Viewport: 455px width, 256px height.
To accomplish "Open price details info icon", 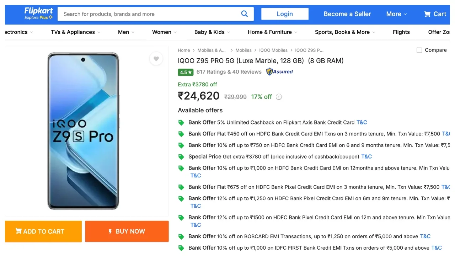I will 279,97.
